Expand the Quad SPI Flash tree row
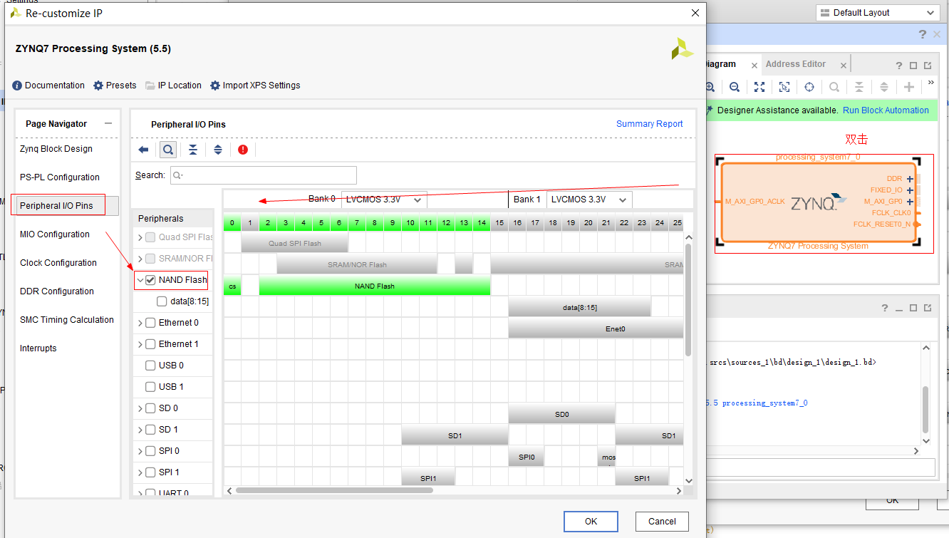The width and height of the screenshot is (949, 538). click(140, 237)
